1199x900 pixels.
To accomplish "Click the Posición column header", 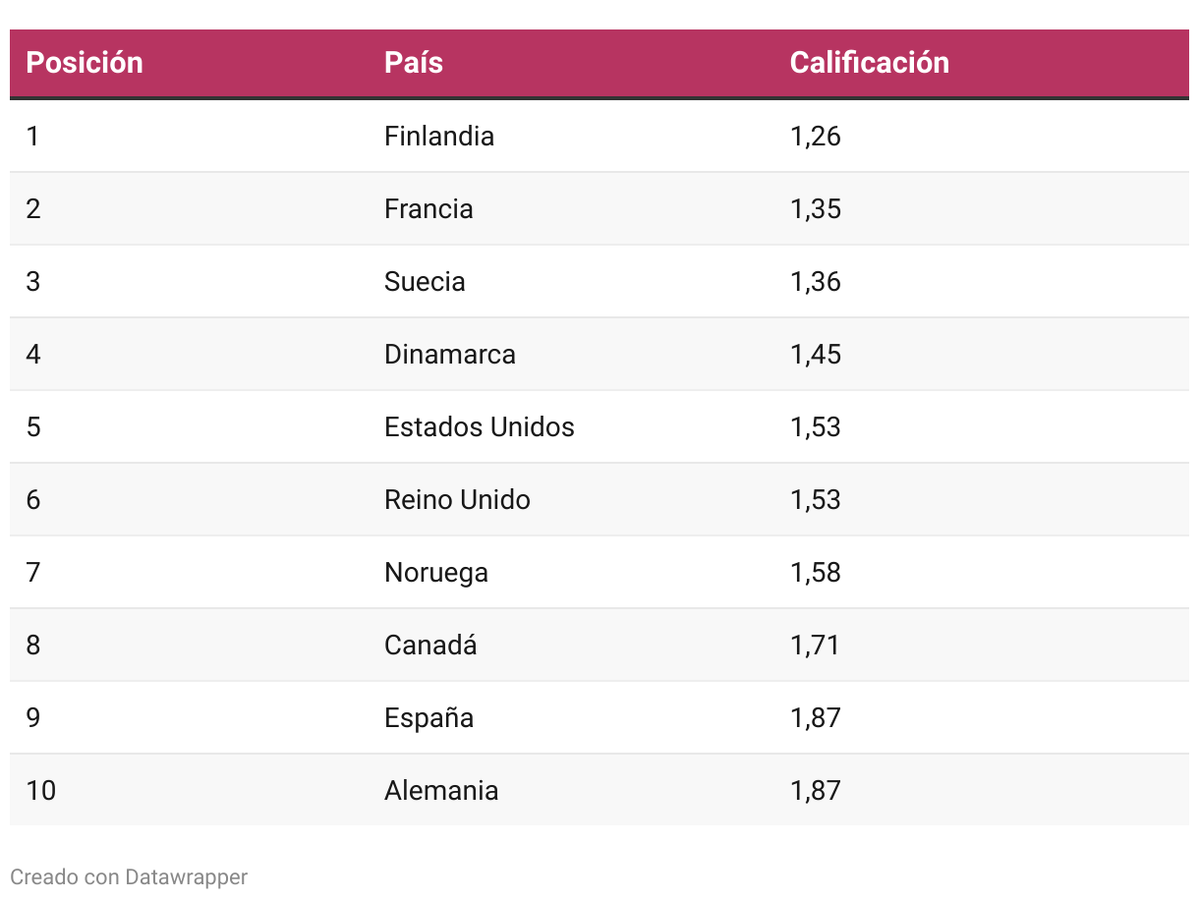I will pos(85,63).
